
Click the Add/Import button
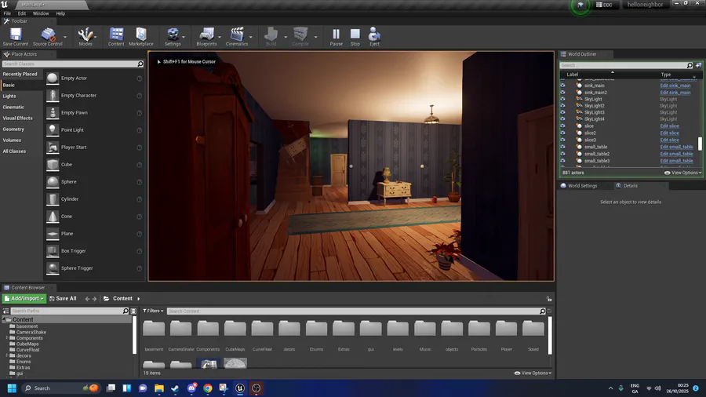point(24,298)
